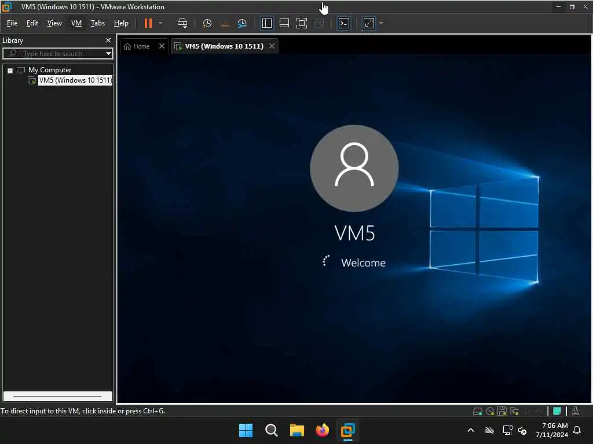
Task: Select My Computer in the library
Action: pos(50,70)
